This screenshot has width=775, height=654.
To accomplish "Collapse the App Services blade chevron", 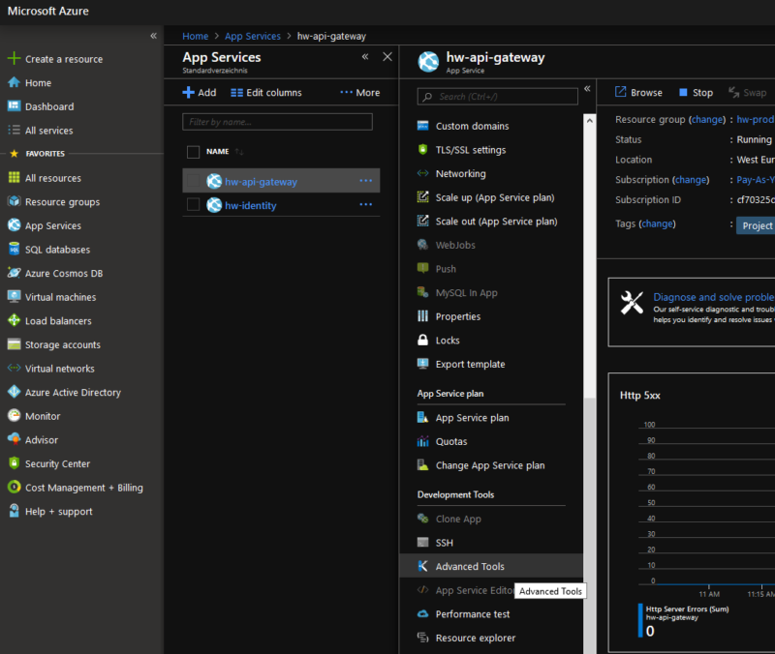I will [363, 57].
